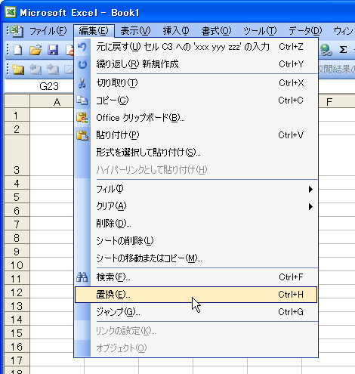Choose 削除(D)... menu item
Image resolution: width=355 pixels, height=374 pixels.
196,224
